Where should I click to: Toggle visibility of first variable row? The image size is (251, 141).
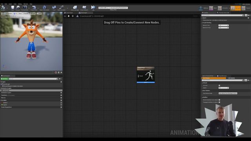point(61,103)
